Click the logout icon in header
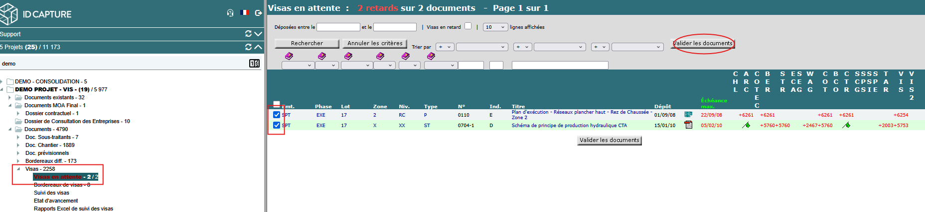Image resolution: width=925 pixels, height=212 pixels. tap(258, 13)
